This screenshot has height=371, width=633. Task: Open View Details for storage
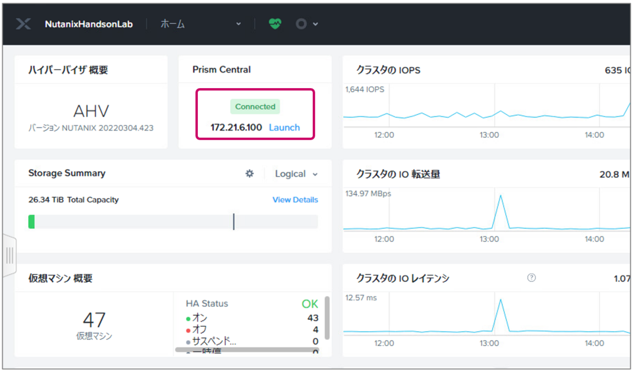coord(295,199)
